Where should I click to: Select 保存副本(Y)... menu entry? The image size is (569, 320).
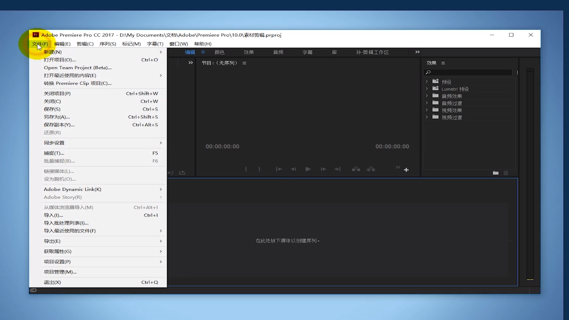pyautogui.click(x=98, y=125)
